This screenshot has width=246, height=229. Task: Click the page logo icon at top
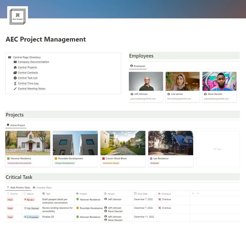click(x=18, y=16)
